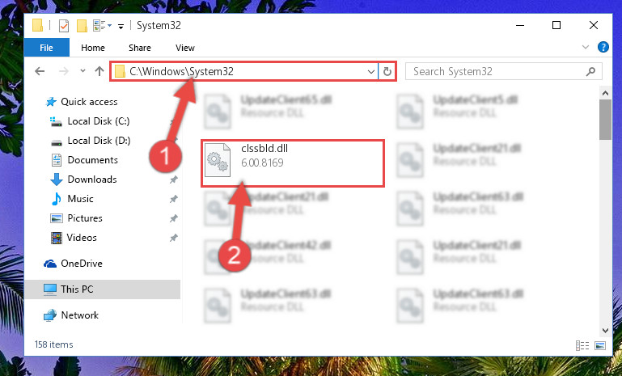Switch to details view layout icon
This screenshot has height=376, width=622.
tap(582, 345)
